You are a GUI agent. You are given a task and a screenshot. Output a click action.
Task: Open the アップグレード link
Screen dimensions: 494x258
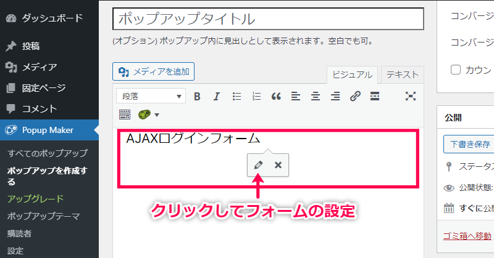pyautogui.click(x=35, y=199)
